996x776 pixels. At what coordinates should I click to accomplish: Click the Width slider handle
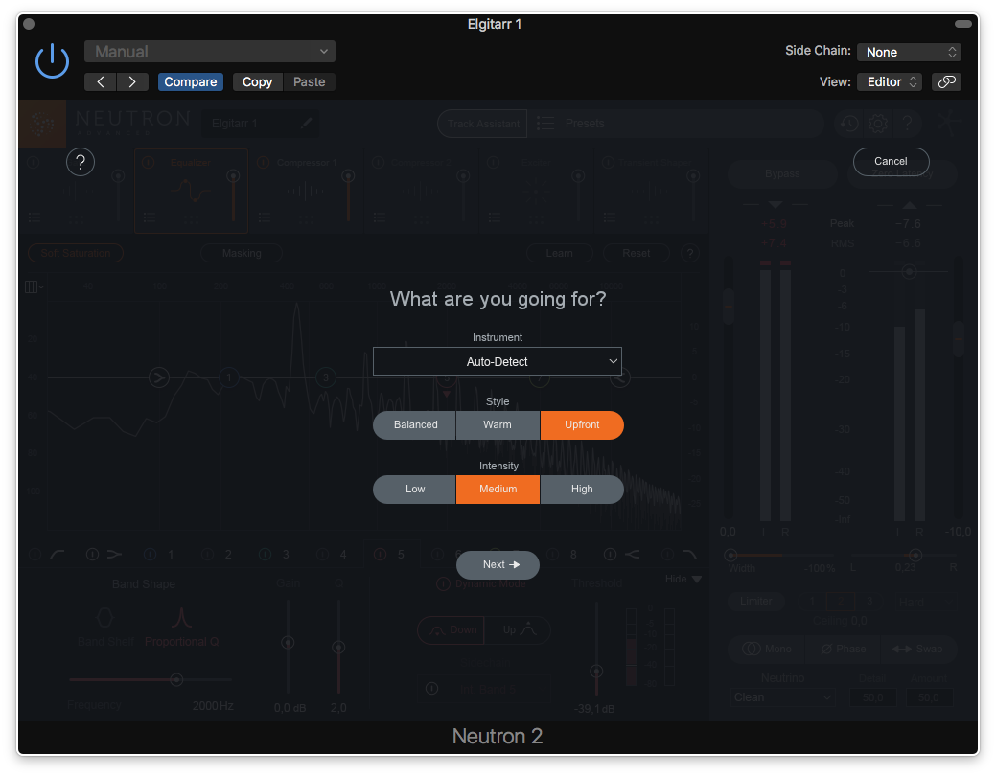tap(730, 555)
